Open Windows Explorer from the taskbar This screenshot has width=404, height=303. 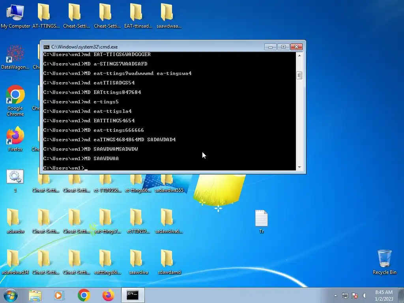[x=35, y=295]
